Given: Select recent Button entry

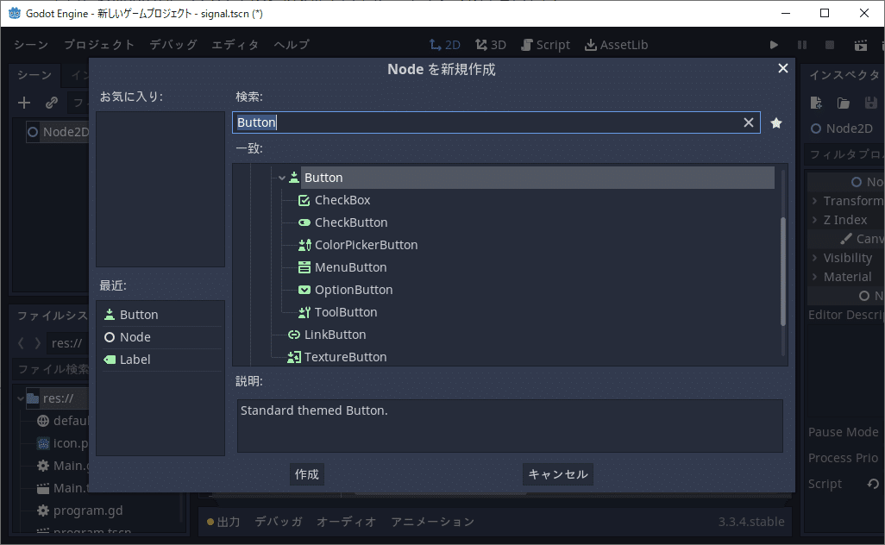Looking at the screenshot, I should 160,315.
